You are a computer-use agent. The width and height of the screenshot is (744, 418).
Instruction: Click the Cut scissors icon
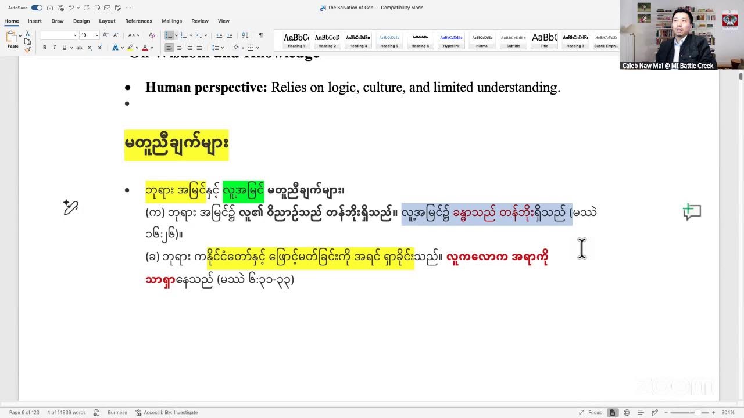point(27,34)
